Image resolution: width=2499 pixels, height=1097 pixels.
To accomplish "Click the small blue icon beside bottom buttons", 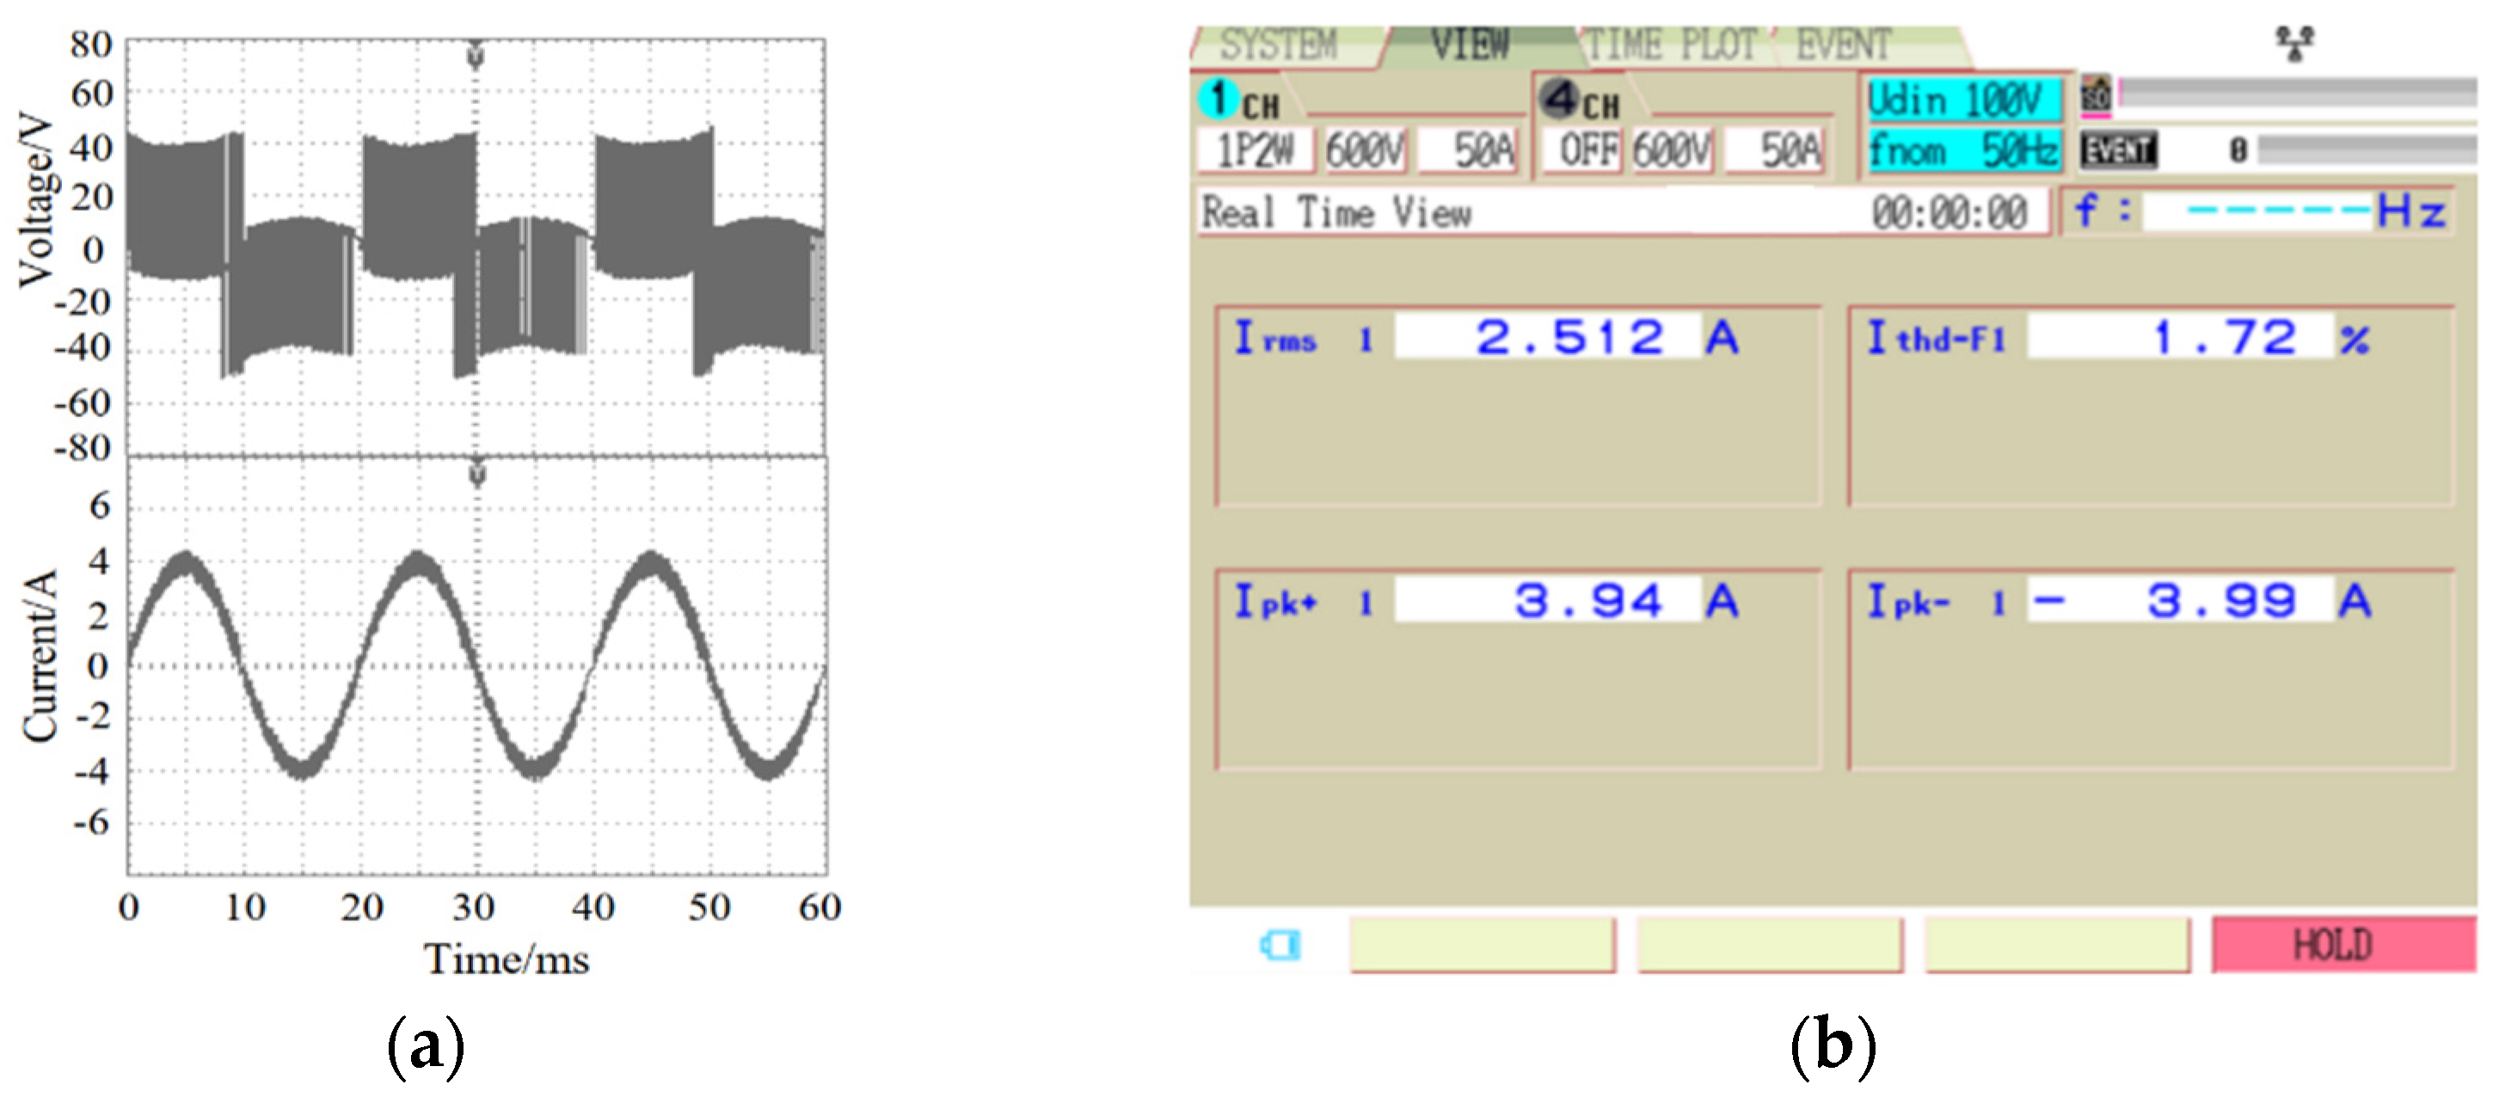I will [x=1280, y=945].
